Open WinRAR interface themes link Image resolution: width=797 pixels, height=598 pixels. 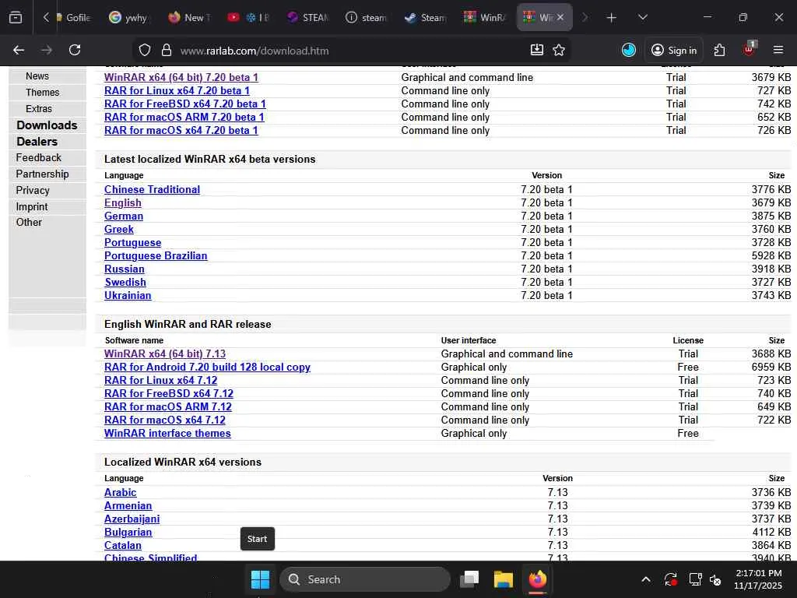(167, 433)
